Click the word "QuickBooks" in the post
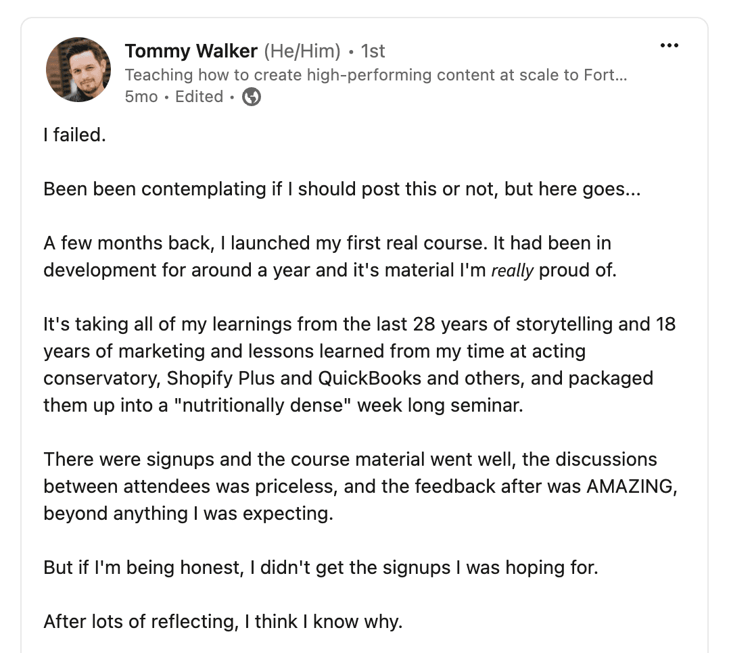The height and width of the screenshot is (653, 729). pyautogui.click(x=358, y=378)
